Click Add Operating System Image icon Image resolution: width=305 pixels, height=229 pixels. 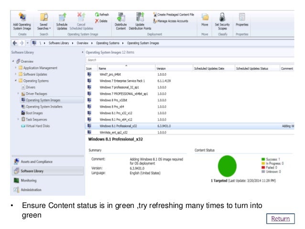(x=22, y=16)
